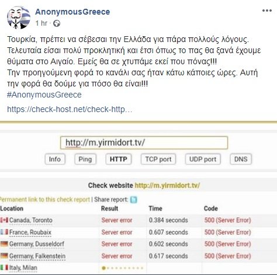The width and height of the screenshot is (277, 275).
Task: Click the France flag icon
Action: [4, 232]
